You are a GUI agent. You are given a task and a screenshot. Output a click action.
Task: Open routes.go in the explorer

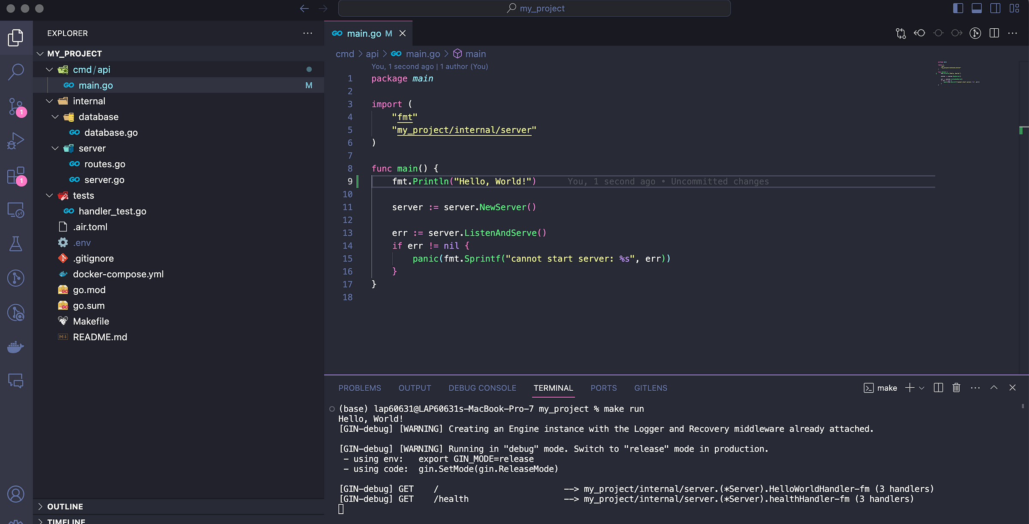[x=105, y=164]
